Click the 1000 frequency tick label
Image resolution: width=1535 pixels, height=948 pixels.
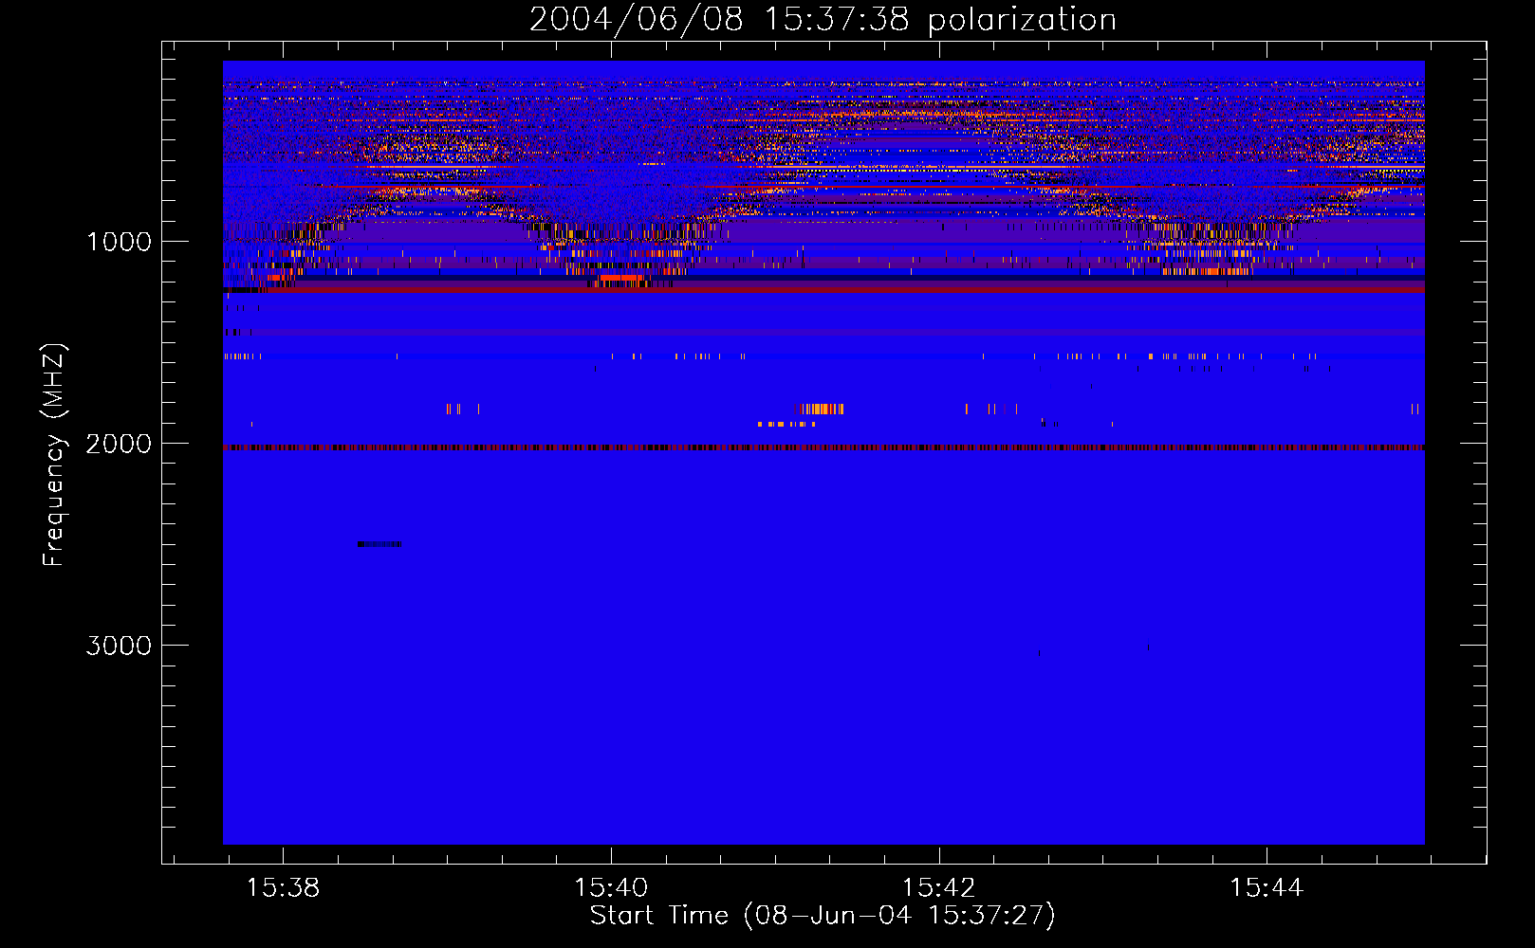pos(119,242)
